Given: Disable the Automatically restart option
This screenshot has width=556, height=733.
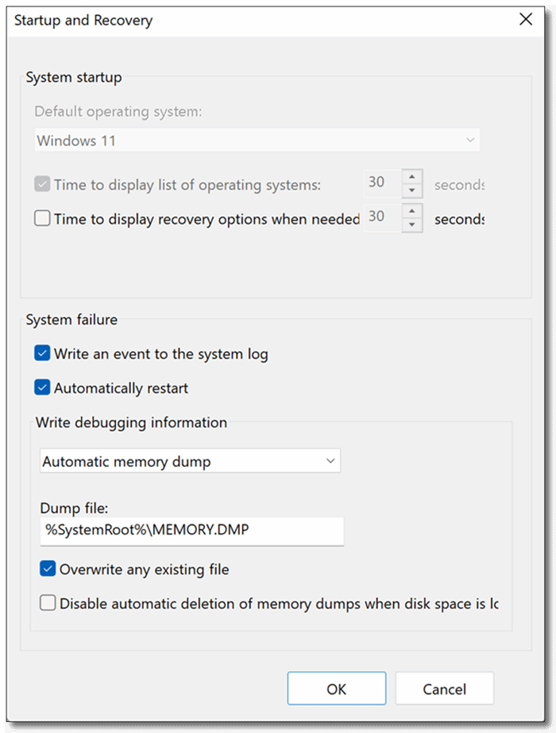Looking at the screenshot, I should point(42,388).
